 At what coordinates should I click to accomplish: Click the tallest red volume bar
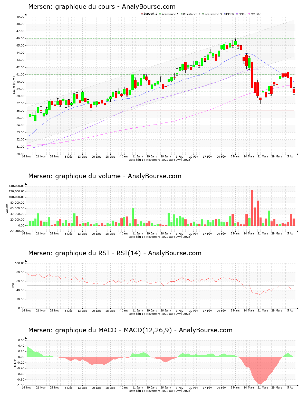pyautogui.click(x=252, y=208)
